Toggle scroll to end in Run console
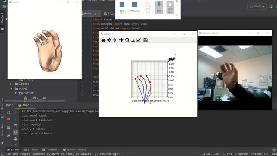The height and width of the screenshot is (156, 277). click(16, 132)
